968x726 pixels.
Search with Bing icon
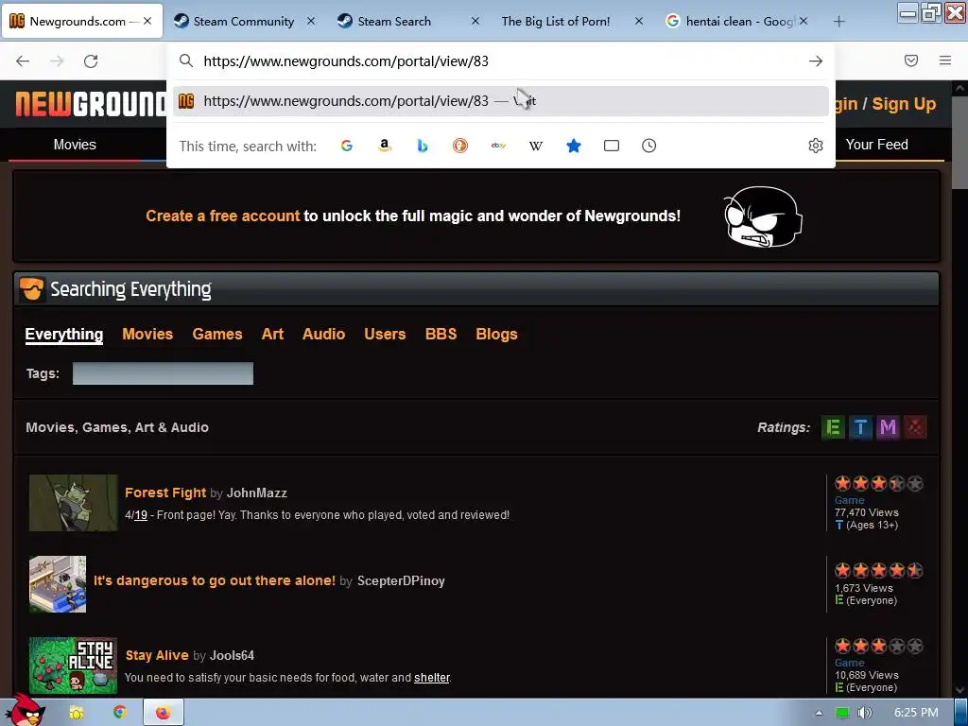pyautogui.click(x=423, y=146)
